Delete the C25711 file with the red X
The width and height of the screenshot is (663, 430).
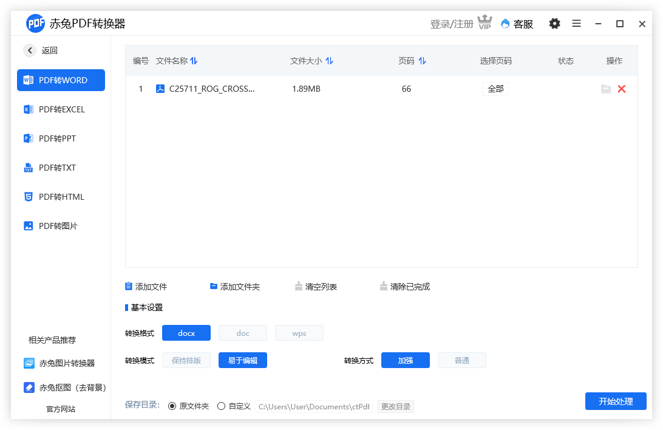[621, 89]
